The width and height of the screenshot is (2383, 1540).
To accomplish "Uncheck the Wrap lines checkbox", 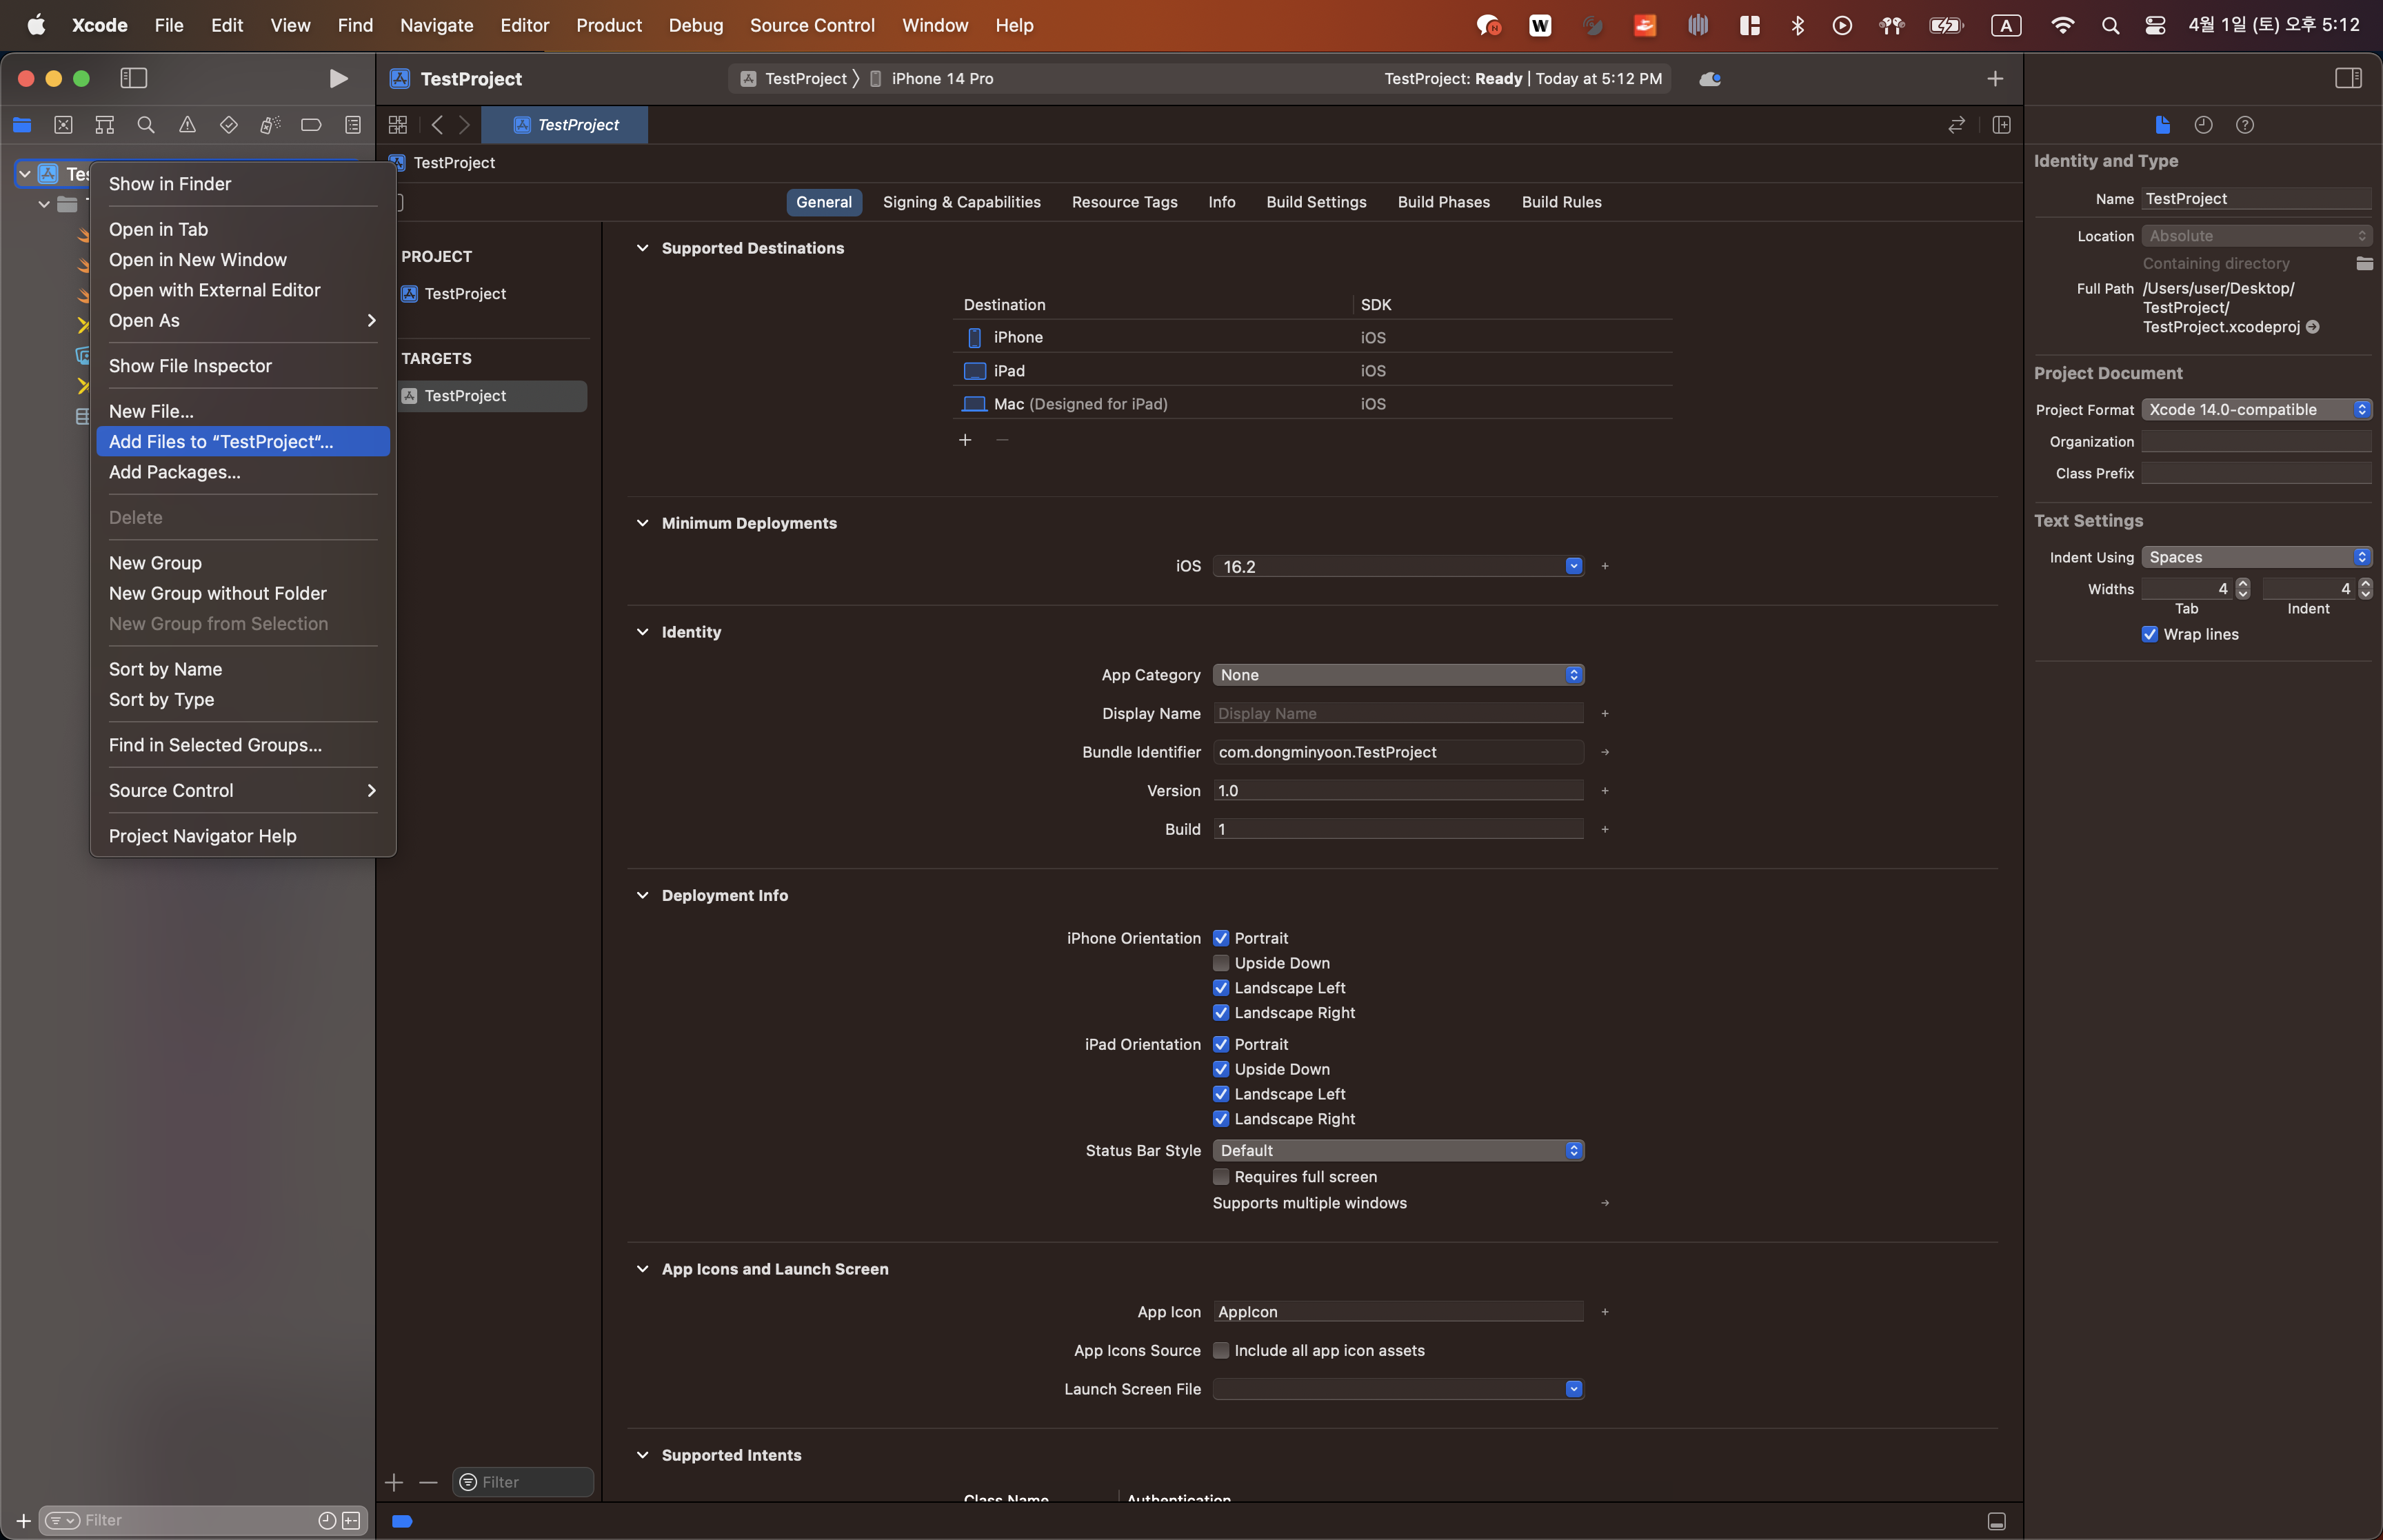I will click(2150, 634).
